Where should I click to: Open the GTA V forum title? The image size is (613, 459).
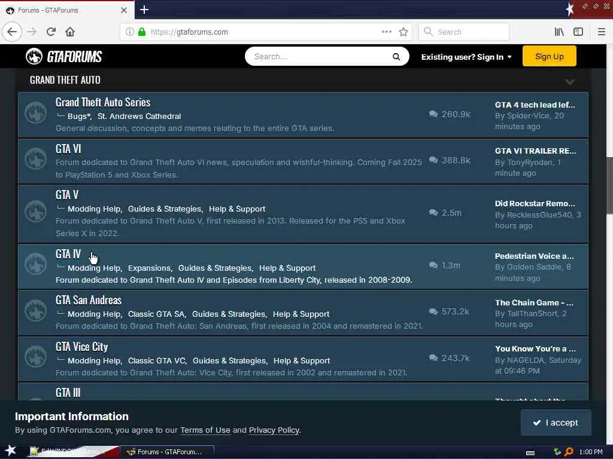point(67,195)
